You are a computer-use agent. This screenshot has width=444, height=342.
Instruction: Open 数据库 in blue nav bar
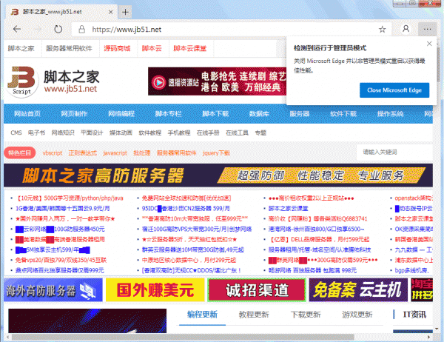(x=259, y=114)
